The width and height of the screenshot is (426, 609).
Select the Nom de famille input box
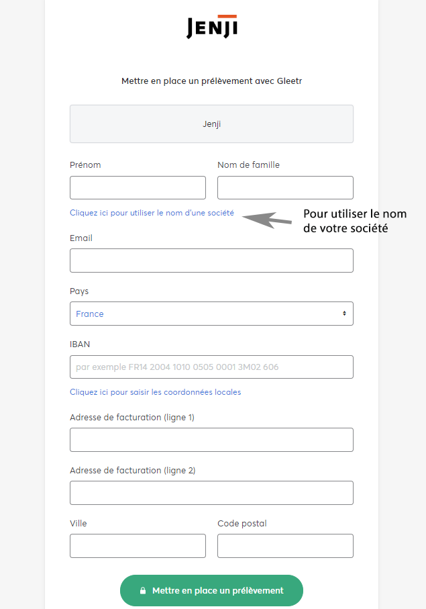coord(285,187)
